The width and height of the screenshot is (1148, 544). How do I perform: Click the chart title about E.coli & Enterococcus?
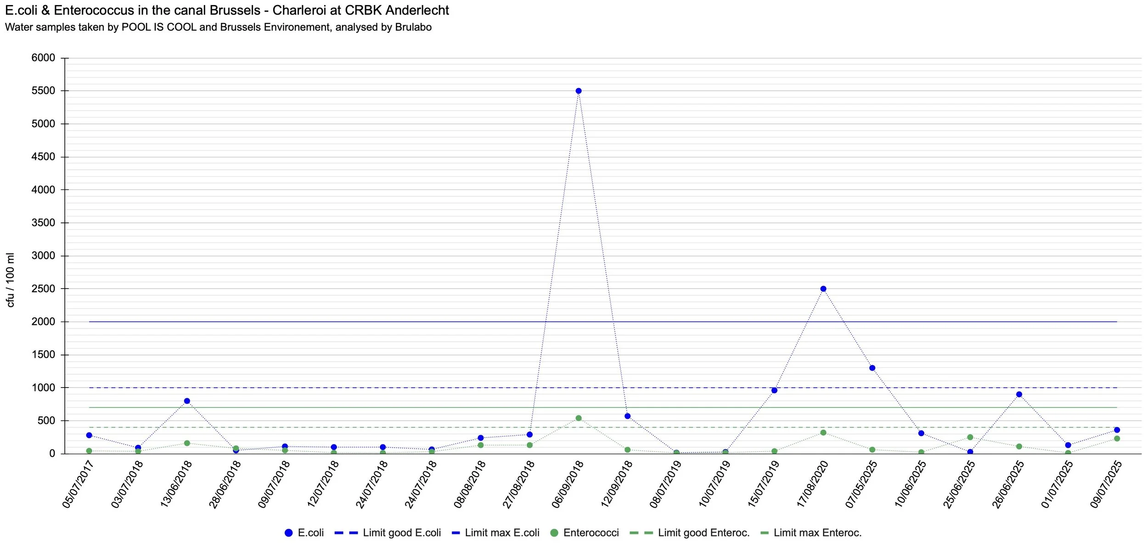[227, 10]
